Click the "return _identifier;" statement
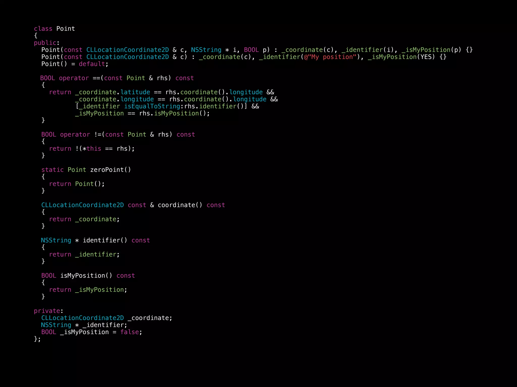The width and height of the screenshot is (517, 387). 84,254
